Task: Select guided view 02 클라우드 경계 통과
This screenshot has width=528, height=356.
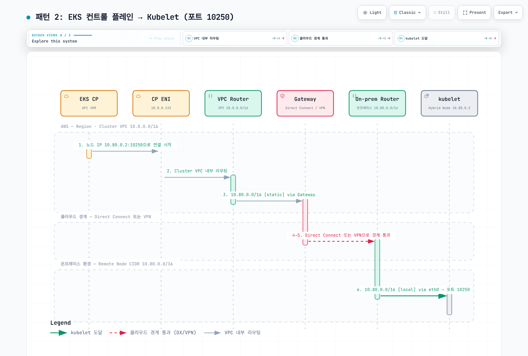Action: coord(341,38)
